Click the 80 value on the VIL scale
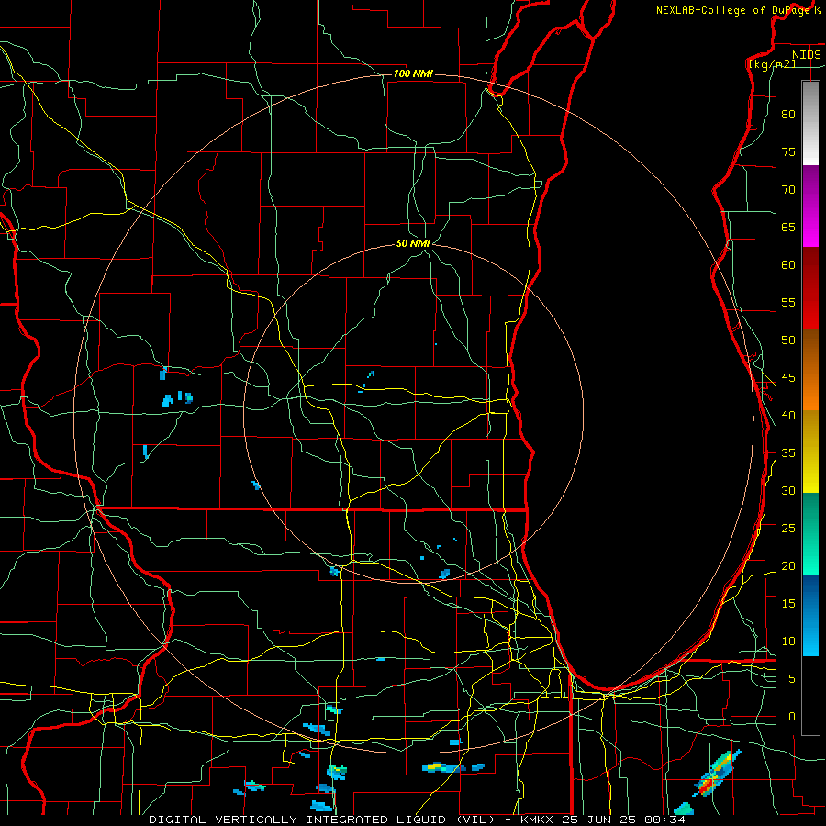The width and height of the screenshot is (826, 826). pos(788,115)
